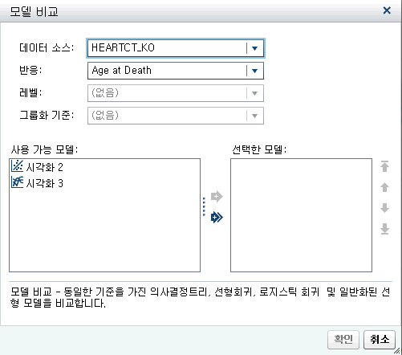Move selected model up one position
The image size is (402, 355).
click(x=384, y=187)
